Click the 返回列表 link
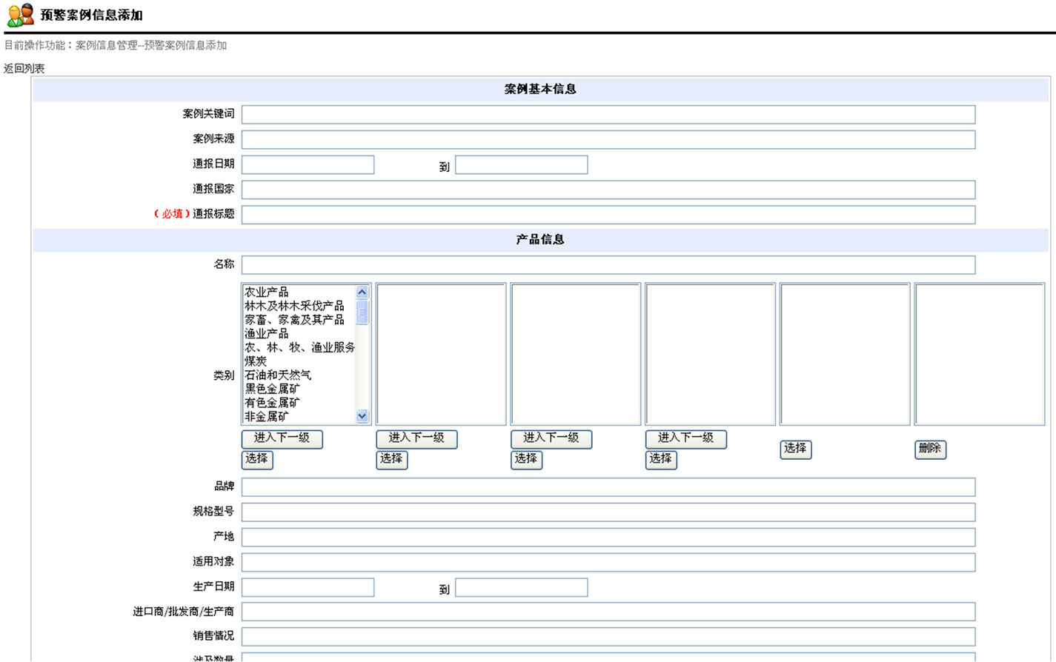Screen dimensions: 1056x662 click(24, 68)
